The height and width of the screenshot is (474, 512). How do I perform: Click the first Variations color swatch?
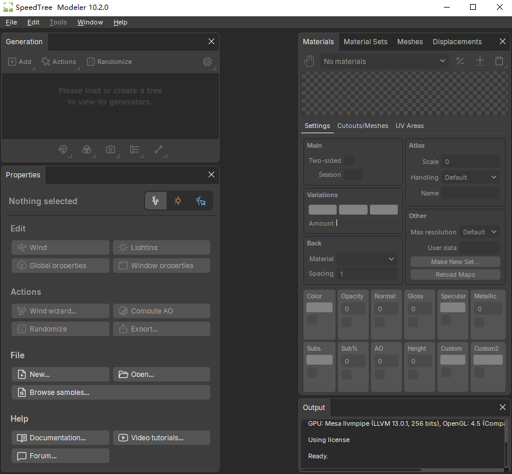tap(322, 209)
